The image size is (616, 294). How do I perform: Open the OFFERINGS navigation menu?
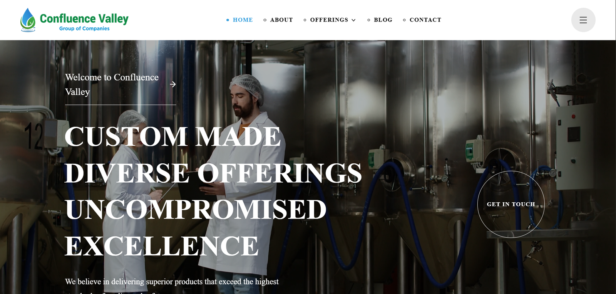coord(329,20)
